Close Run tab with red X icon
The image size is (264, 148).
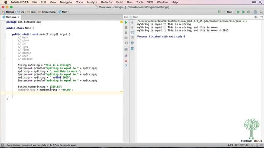coord(126,61)
